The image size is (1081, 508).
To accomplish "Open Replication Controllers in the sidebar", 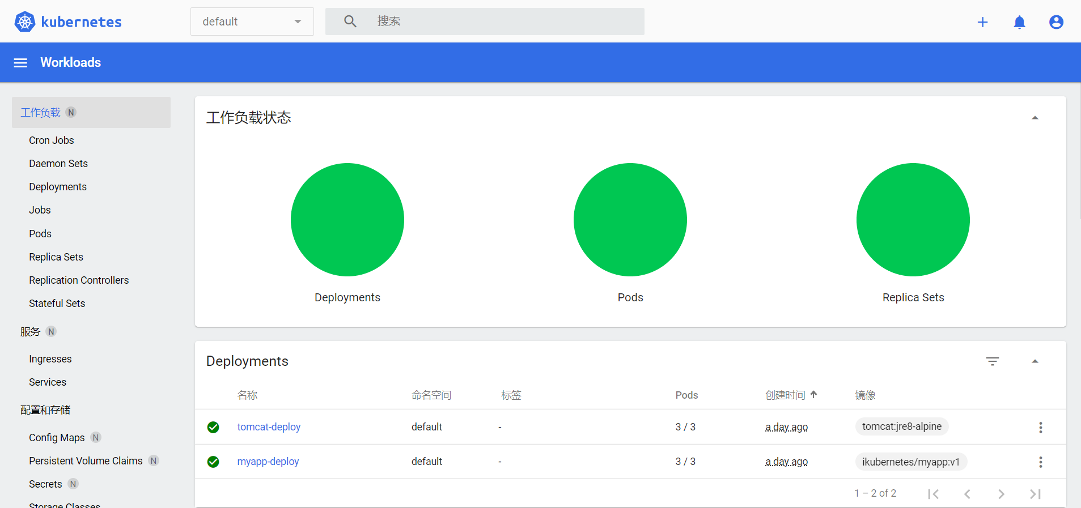I will (79, 280).
